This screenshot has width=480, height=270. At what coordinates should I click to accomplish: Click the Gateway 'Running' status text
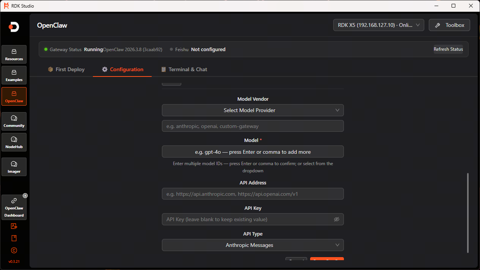click(x=93, y=49)
